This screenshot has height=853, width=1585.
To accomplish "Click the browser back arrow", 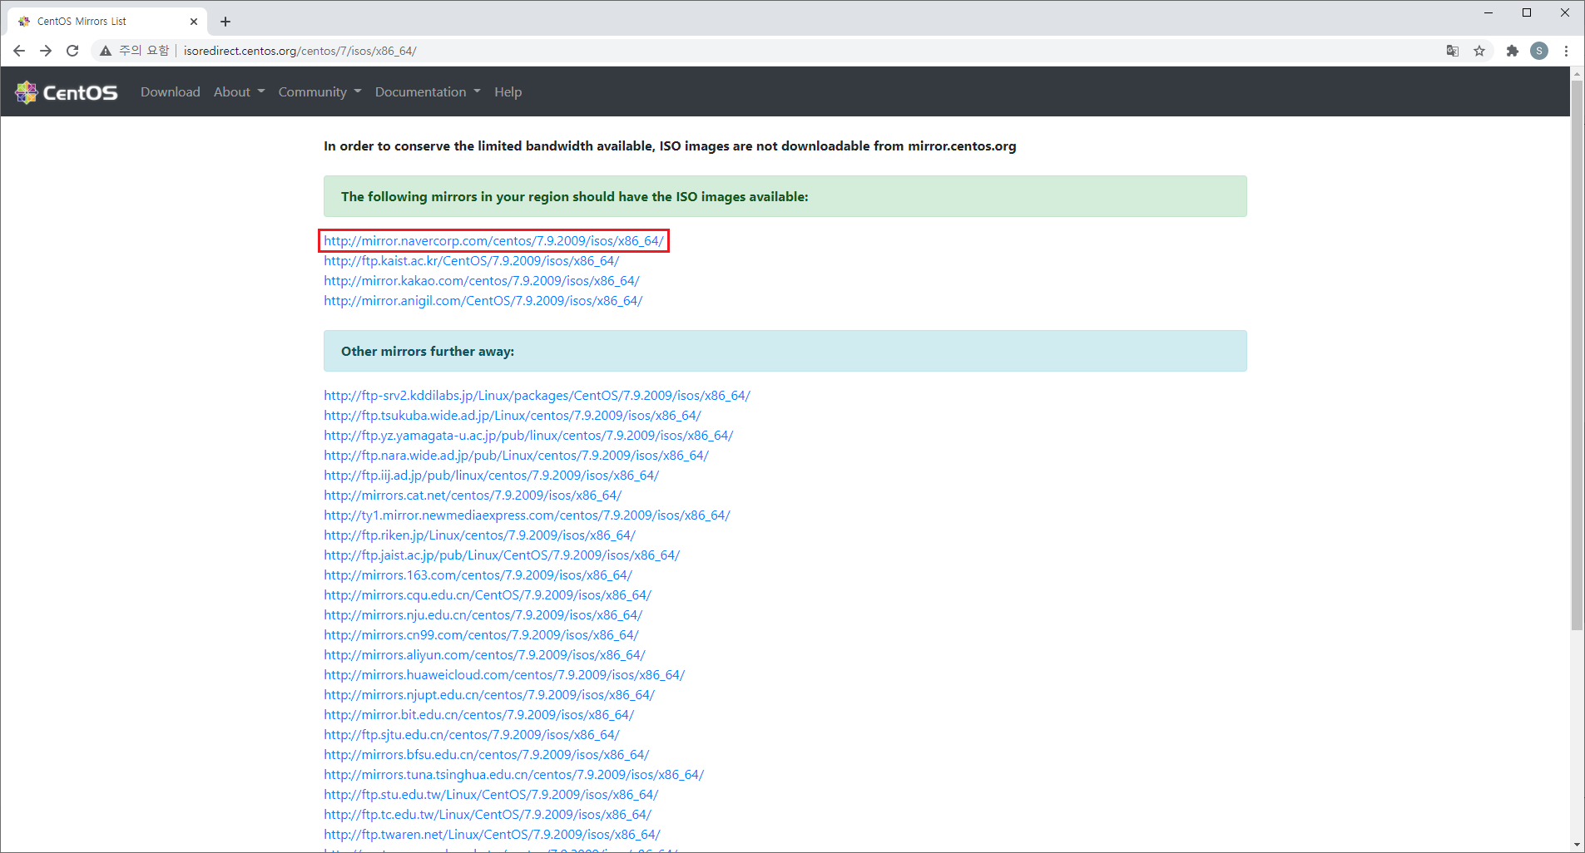I will point(19,51).
